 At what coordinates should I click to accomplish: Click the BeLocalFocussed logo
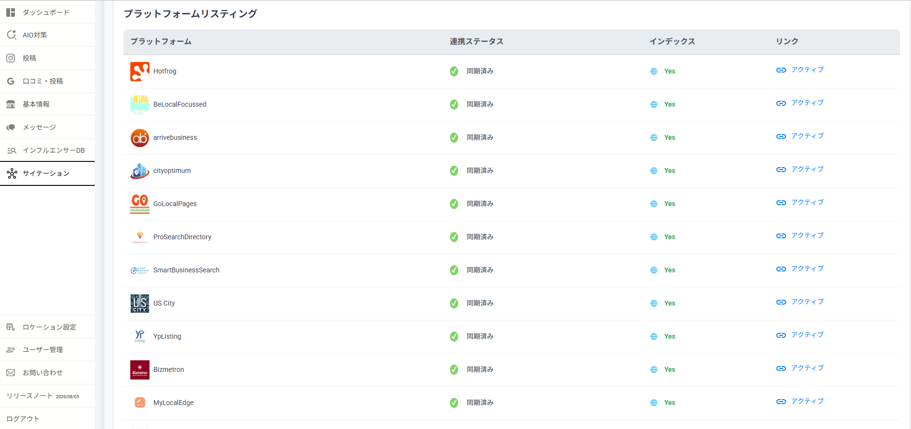coord(140,105)
